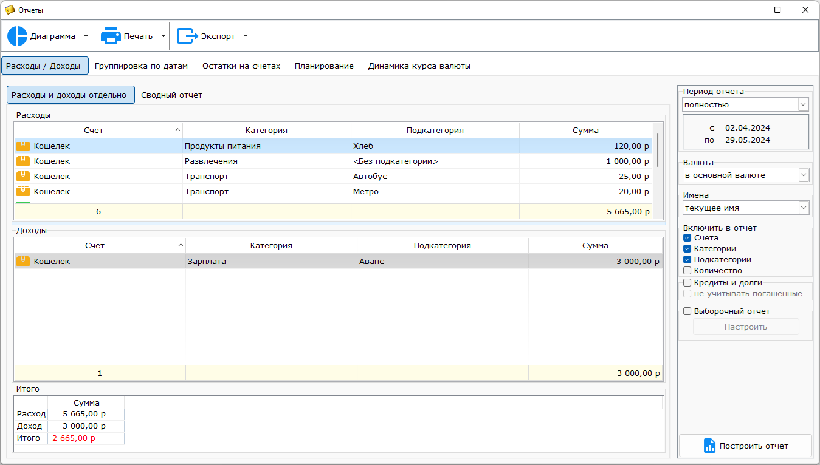
Task: Click the start date 02.04.2024
Action: [748, 128]
